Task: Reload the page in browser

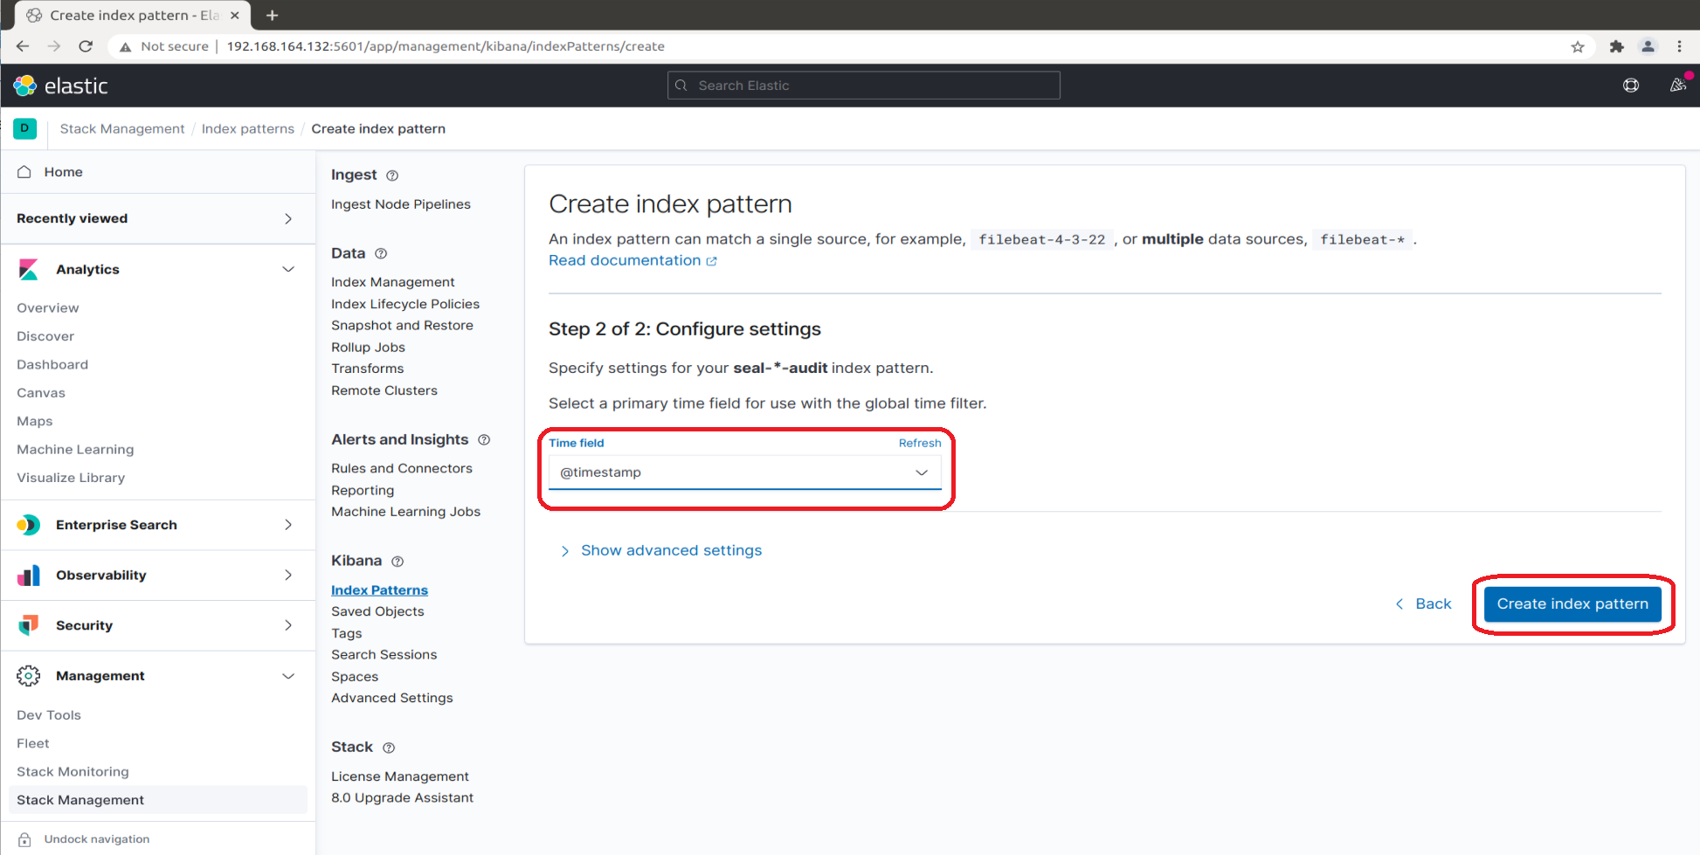Action: pos(86,46)
